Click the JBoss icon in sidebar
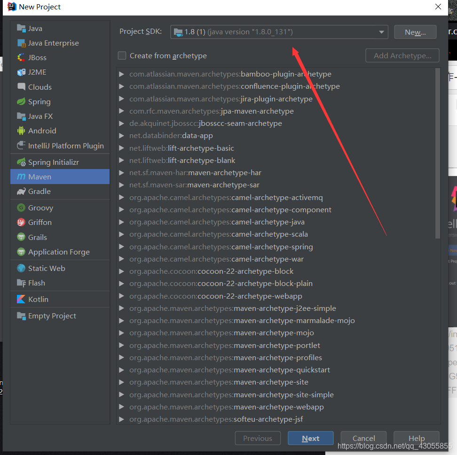457x455 pixels. 21,58
